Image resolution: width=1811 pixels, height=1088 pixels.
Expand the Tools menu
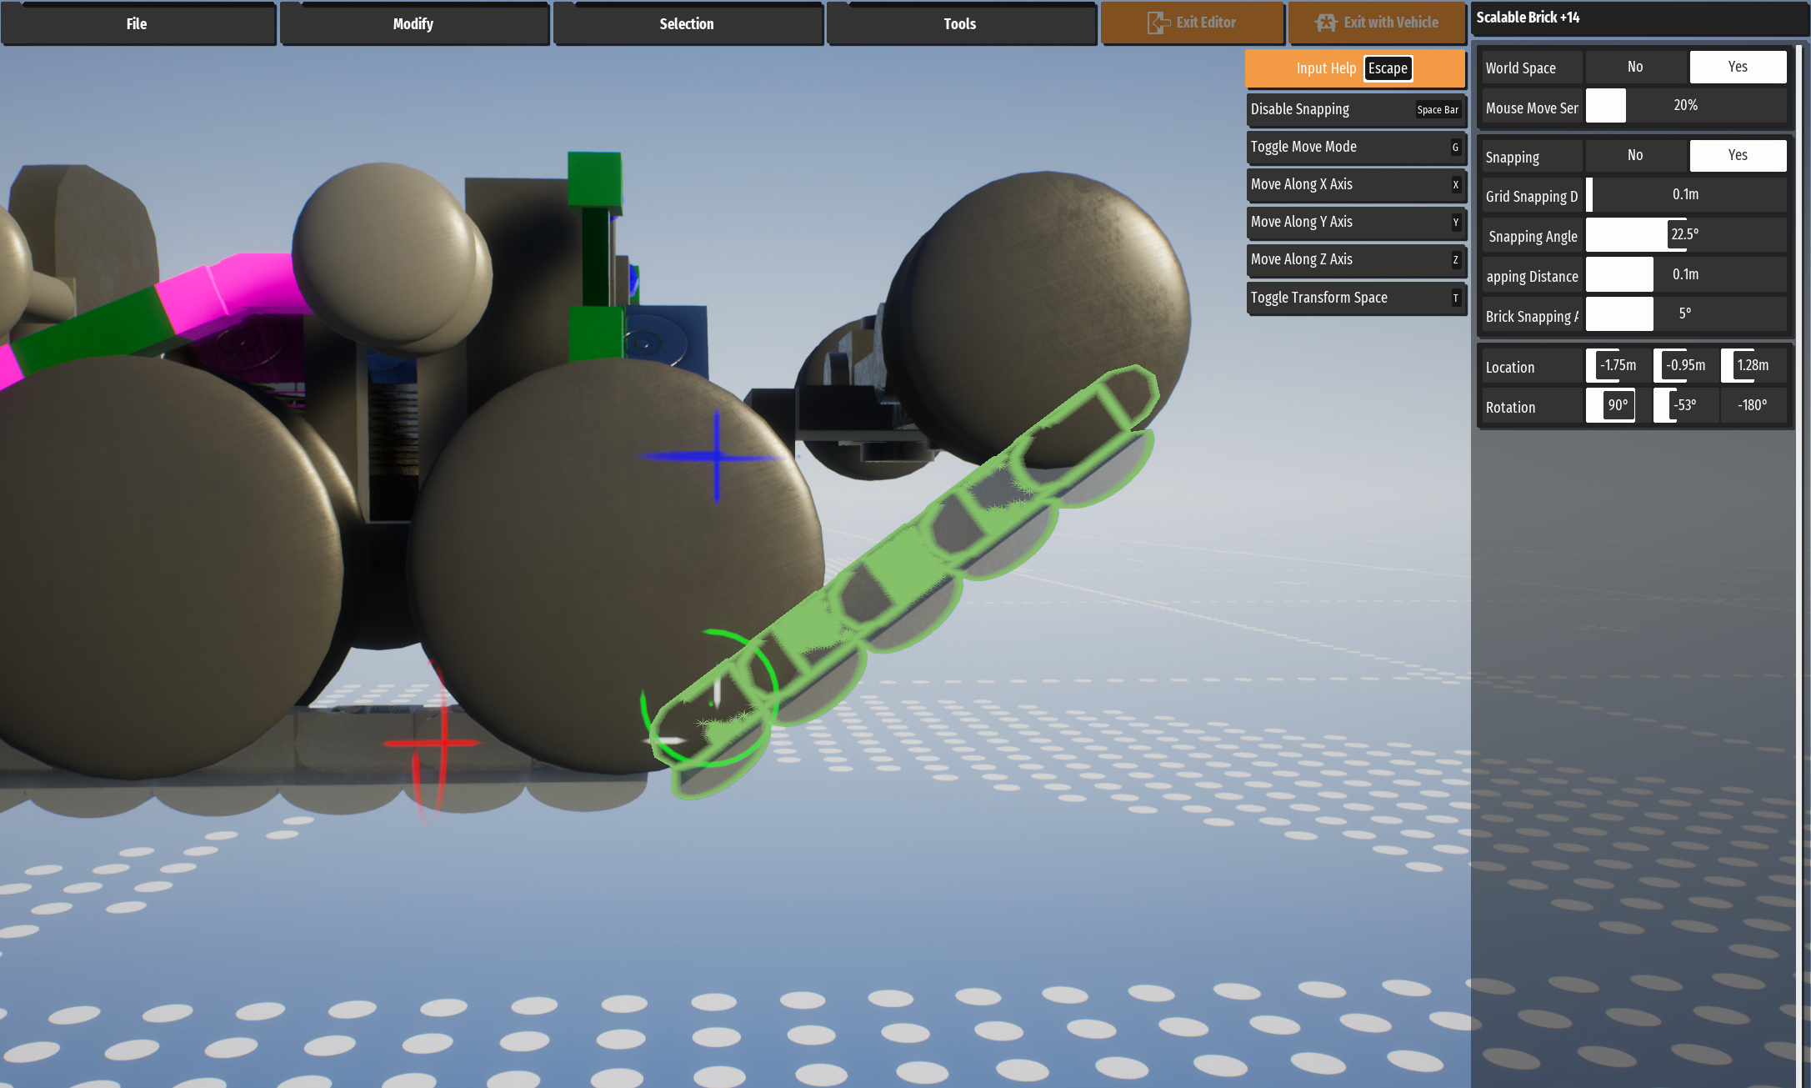click(x=960, y=24)
